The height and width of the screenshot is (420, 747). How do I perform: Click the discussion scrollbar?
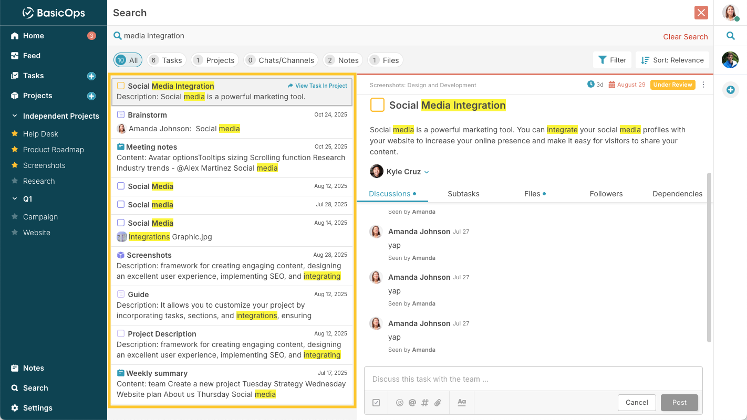709,257
